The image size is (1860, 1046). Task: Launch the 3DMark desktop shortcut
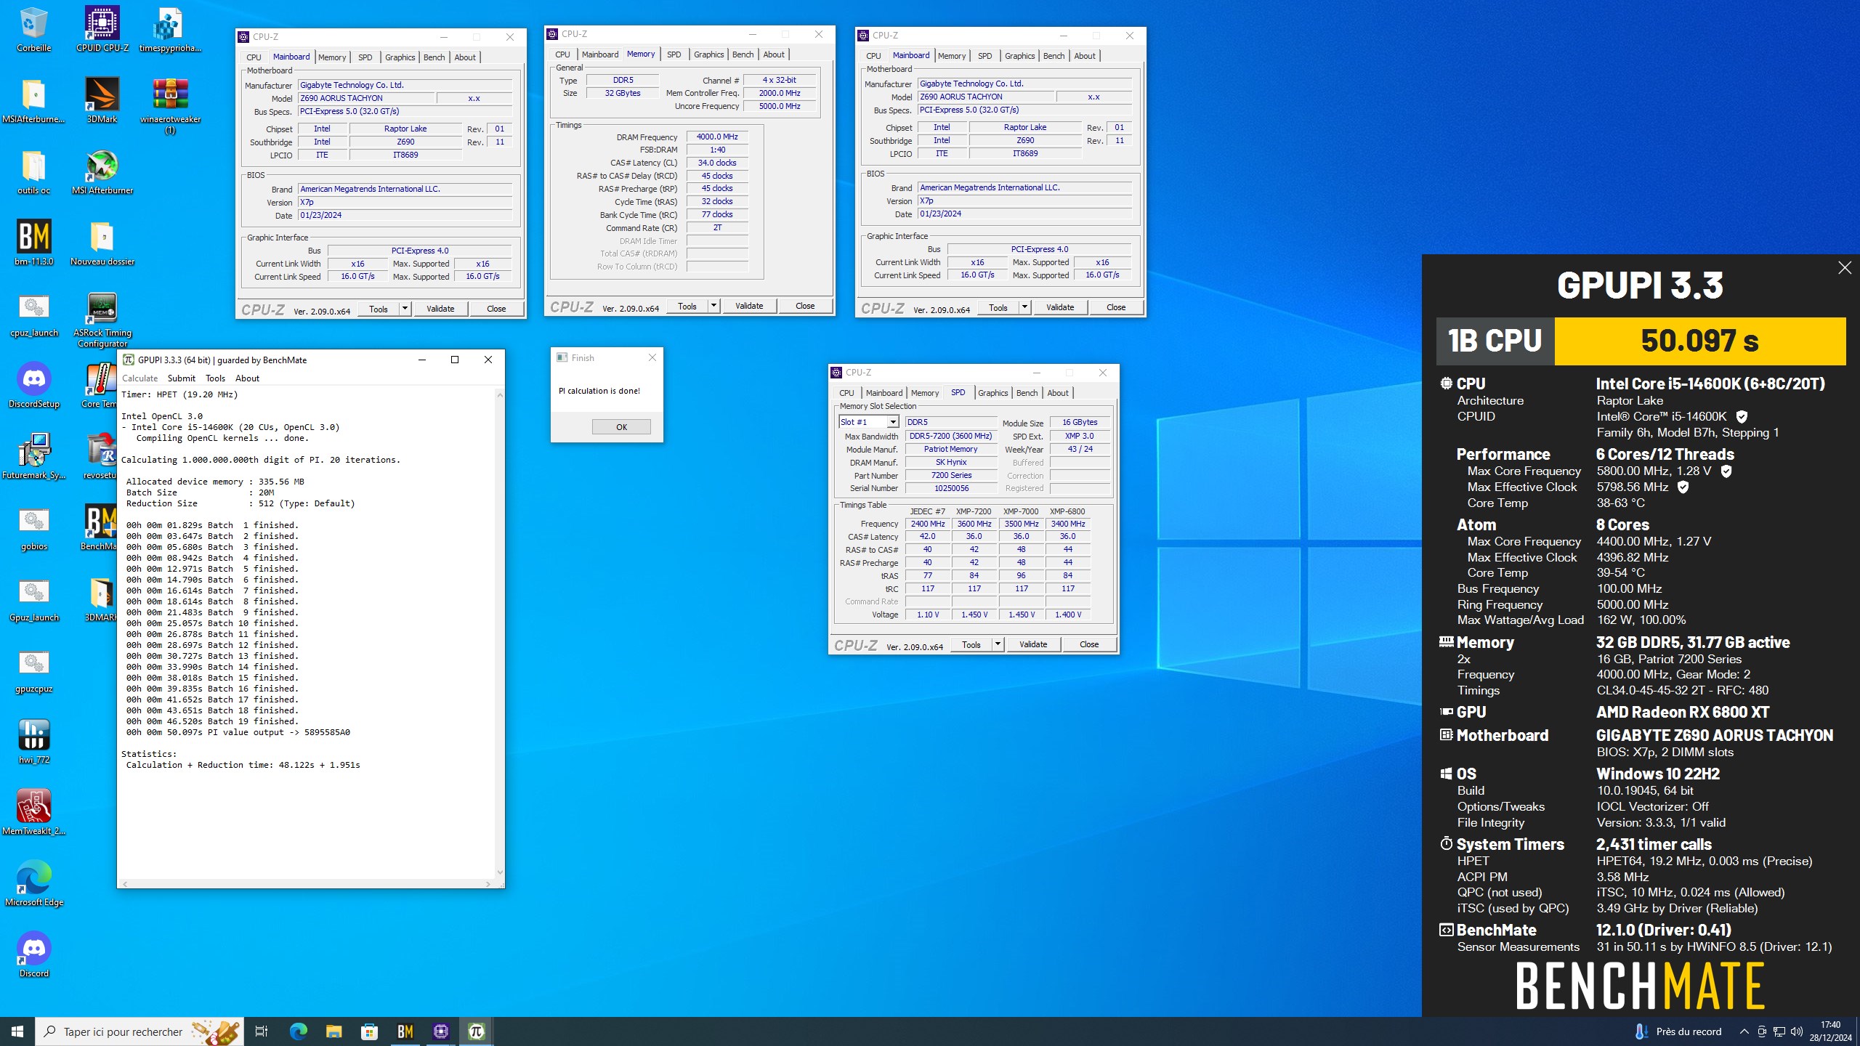(102, 101)
